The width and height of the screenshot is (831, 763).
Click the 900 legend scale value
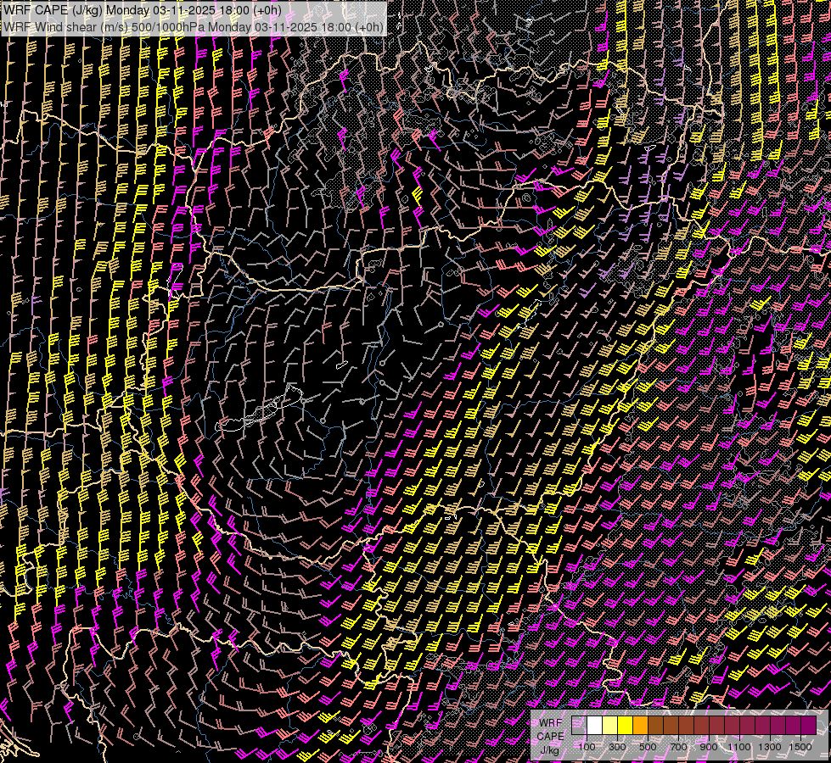[x=709, y=747]
